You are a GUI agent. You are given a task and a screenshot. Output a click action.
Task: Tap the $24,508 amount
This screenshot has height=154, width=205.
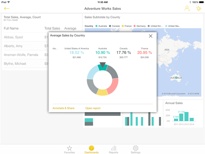[x=144, y=57]
